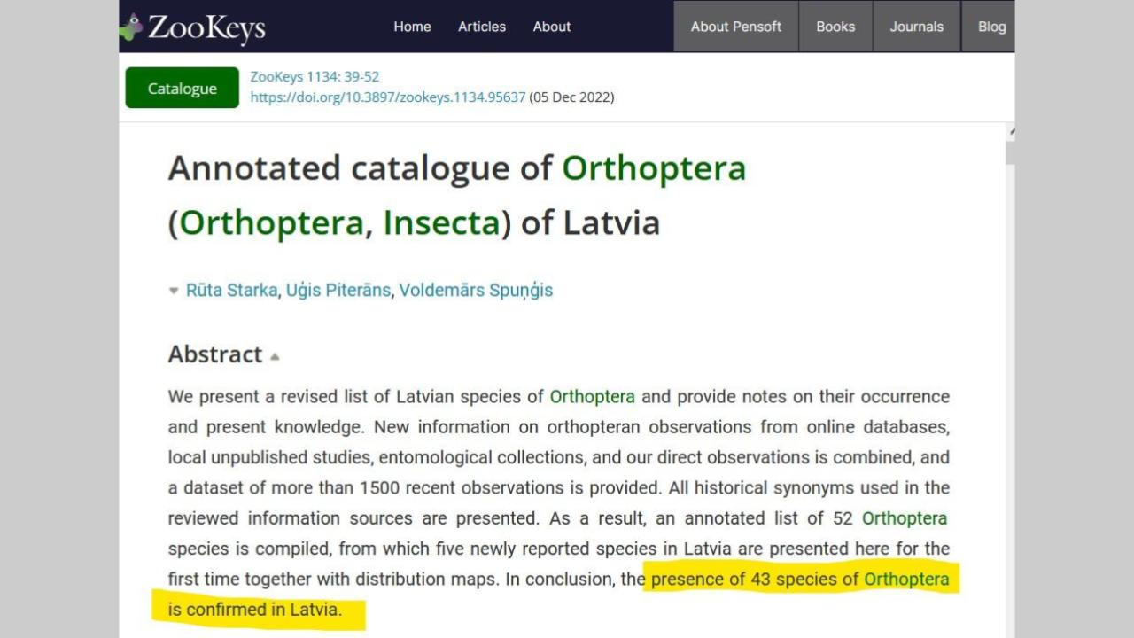Click the highlighted Orthoptera taxon link

click(905, 580)
